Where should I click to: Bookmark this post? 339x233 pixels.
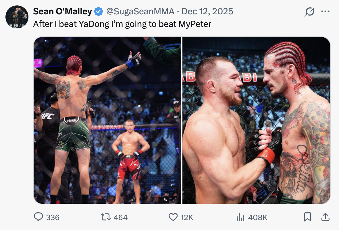pos(307,217)
